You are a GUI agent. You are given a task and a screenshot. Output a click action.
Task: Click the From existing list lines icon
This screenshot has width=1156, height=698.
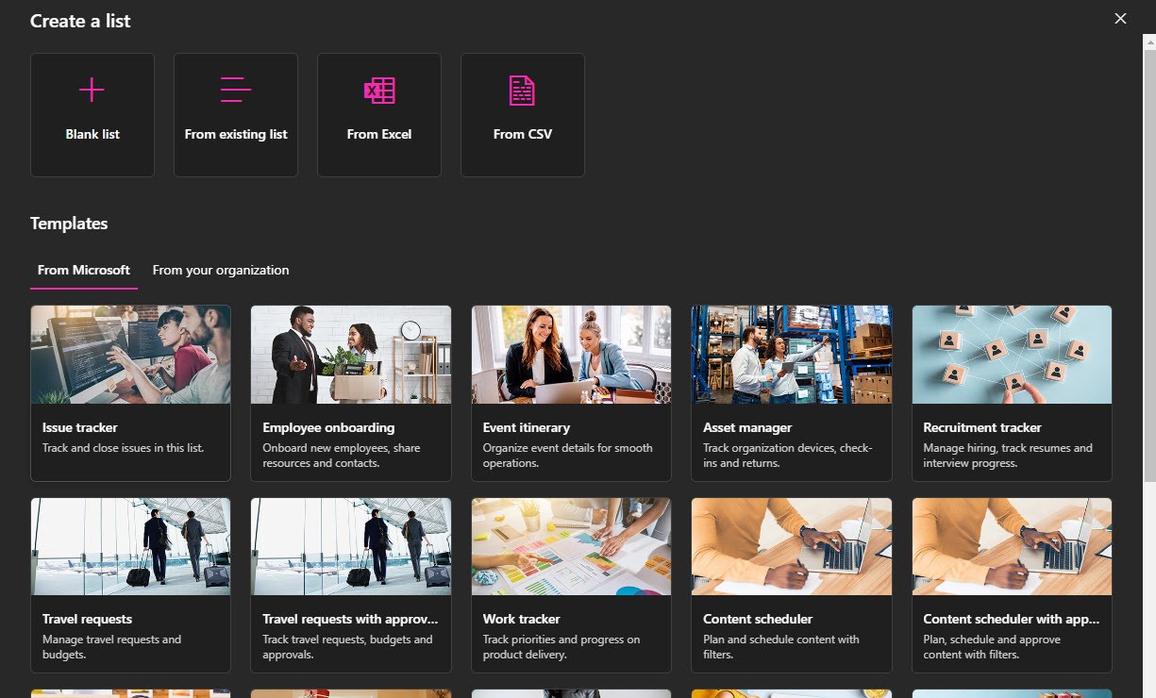[x=235, y=90]
